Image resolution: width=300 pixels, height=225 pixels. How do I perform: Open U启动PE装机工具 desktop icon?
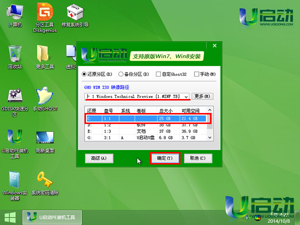pos(14,144)
